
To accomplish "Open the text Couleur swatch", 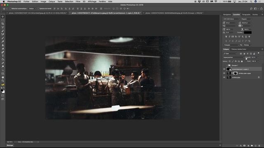I will coord(247,32).
